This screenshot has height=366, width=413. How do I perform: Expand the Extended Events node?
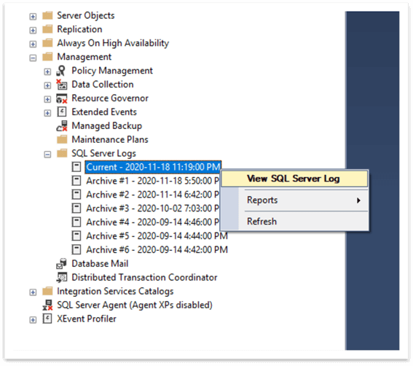tap(47, 113)
